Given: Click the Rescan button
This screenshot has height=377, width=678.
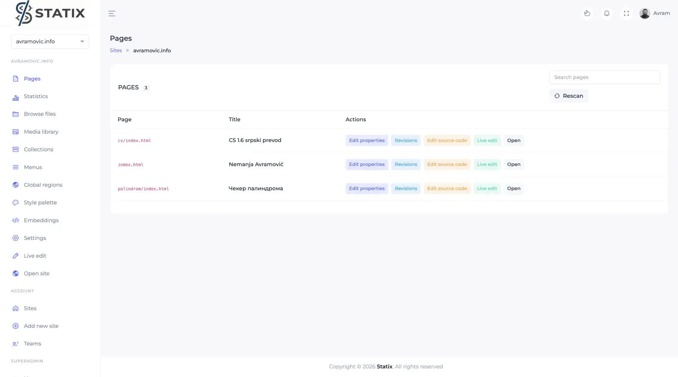Looking at the screenshot, I should tap(569, 96).
